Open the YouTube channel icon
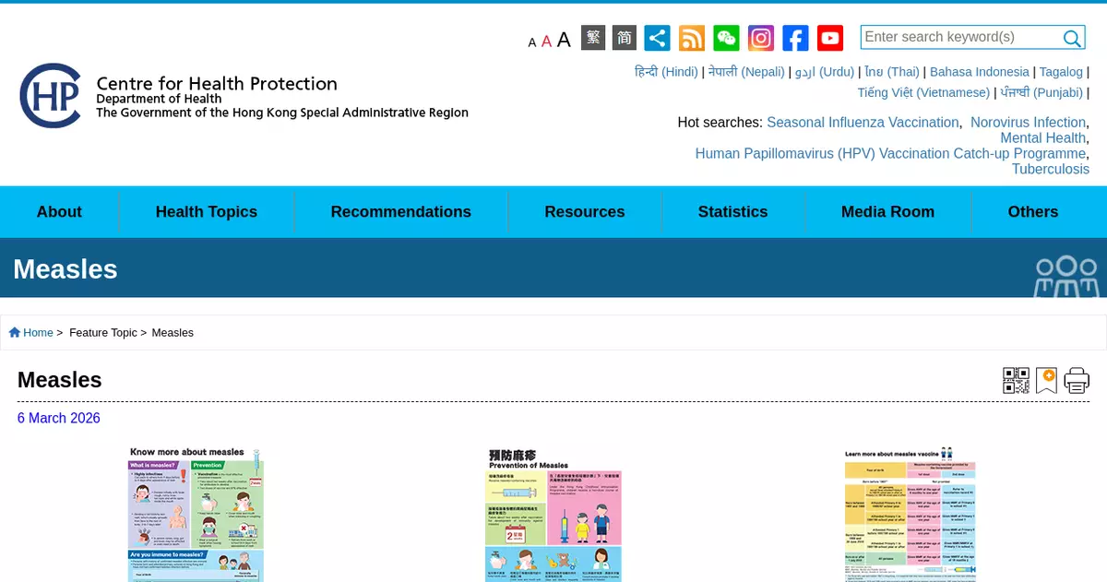Viewport: 1107px width, 582px height. pos(830,38)
